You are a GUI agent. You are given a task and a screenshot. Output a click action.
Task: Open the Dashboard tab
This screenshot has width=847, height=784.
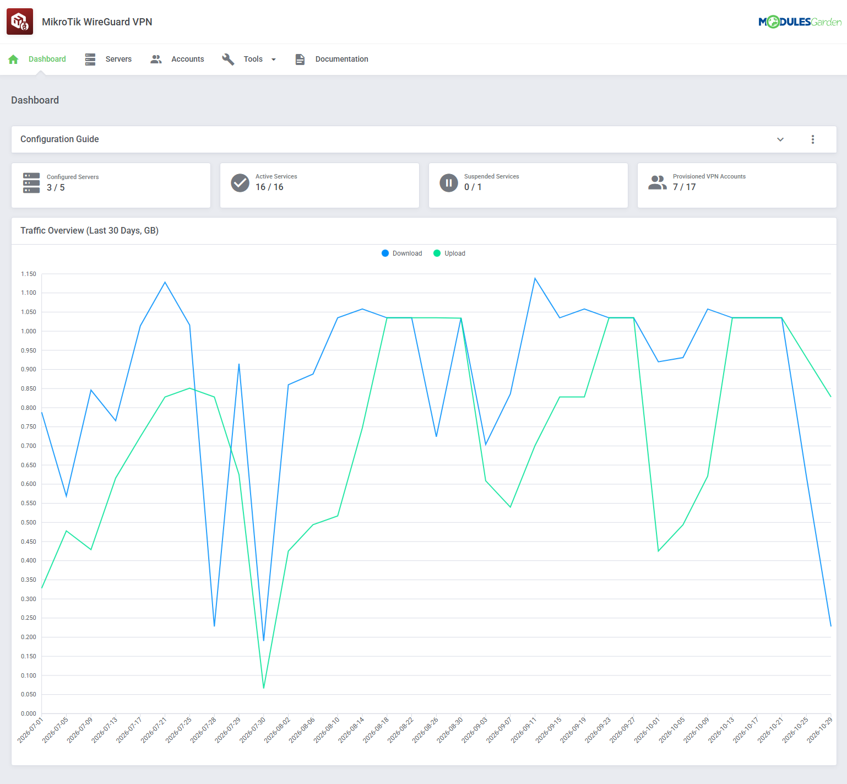pyautogui.click(x=47, y=60)
